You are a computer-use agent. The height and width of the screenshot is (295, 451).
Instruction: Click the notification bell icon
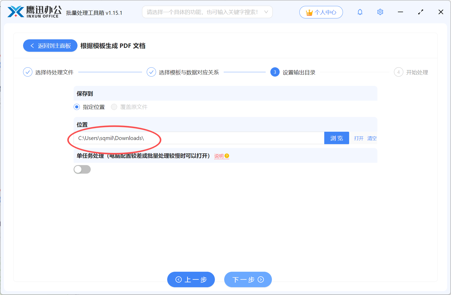click(360, 12)
